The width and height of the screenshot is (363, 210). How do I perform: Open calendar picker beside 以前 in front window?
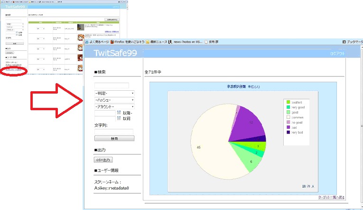[119, 118]
